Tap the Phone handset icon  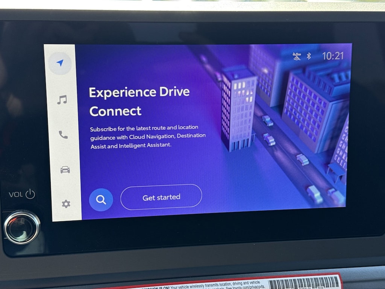[63, 135]
